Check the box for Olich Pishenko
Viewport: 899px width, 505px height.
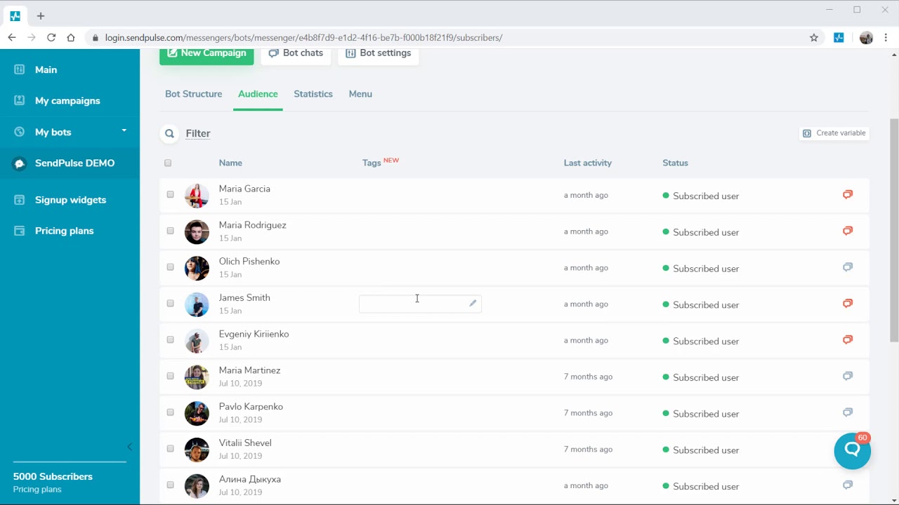tap(170, 267)
